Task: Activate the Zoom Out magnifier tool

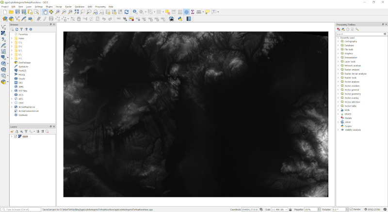Action: pos(64,12)
